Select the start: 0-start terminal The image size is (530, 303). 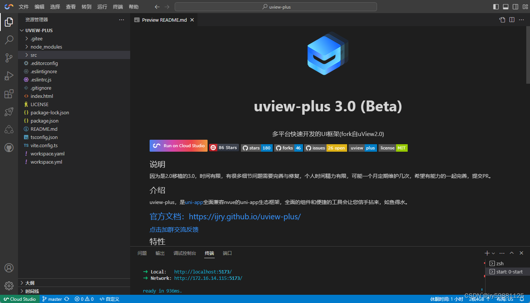507,272
